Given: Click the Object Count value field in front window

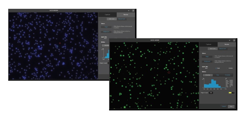Looking at the screenshot, I should pyautogui.click(x=211, y=93).
